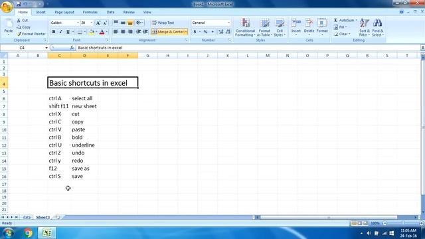425x239 pixels.
Task: Switch to the Review tab
Action: (129, 12)
